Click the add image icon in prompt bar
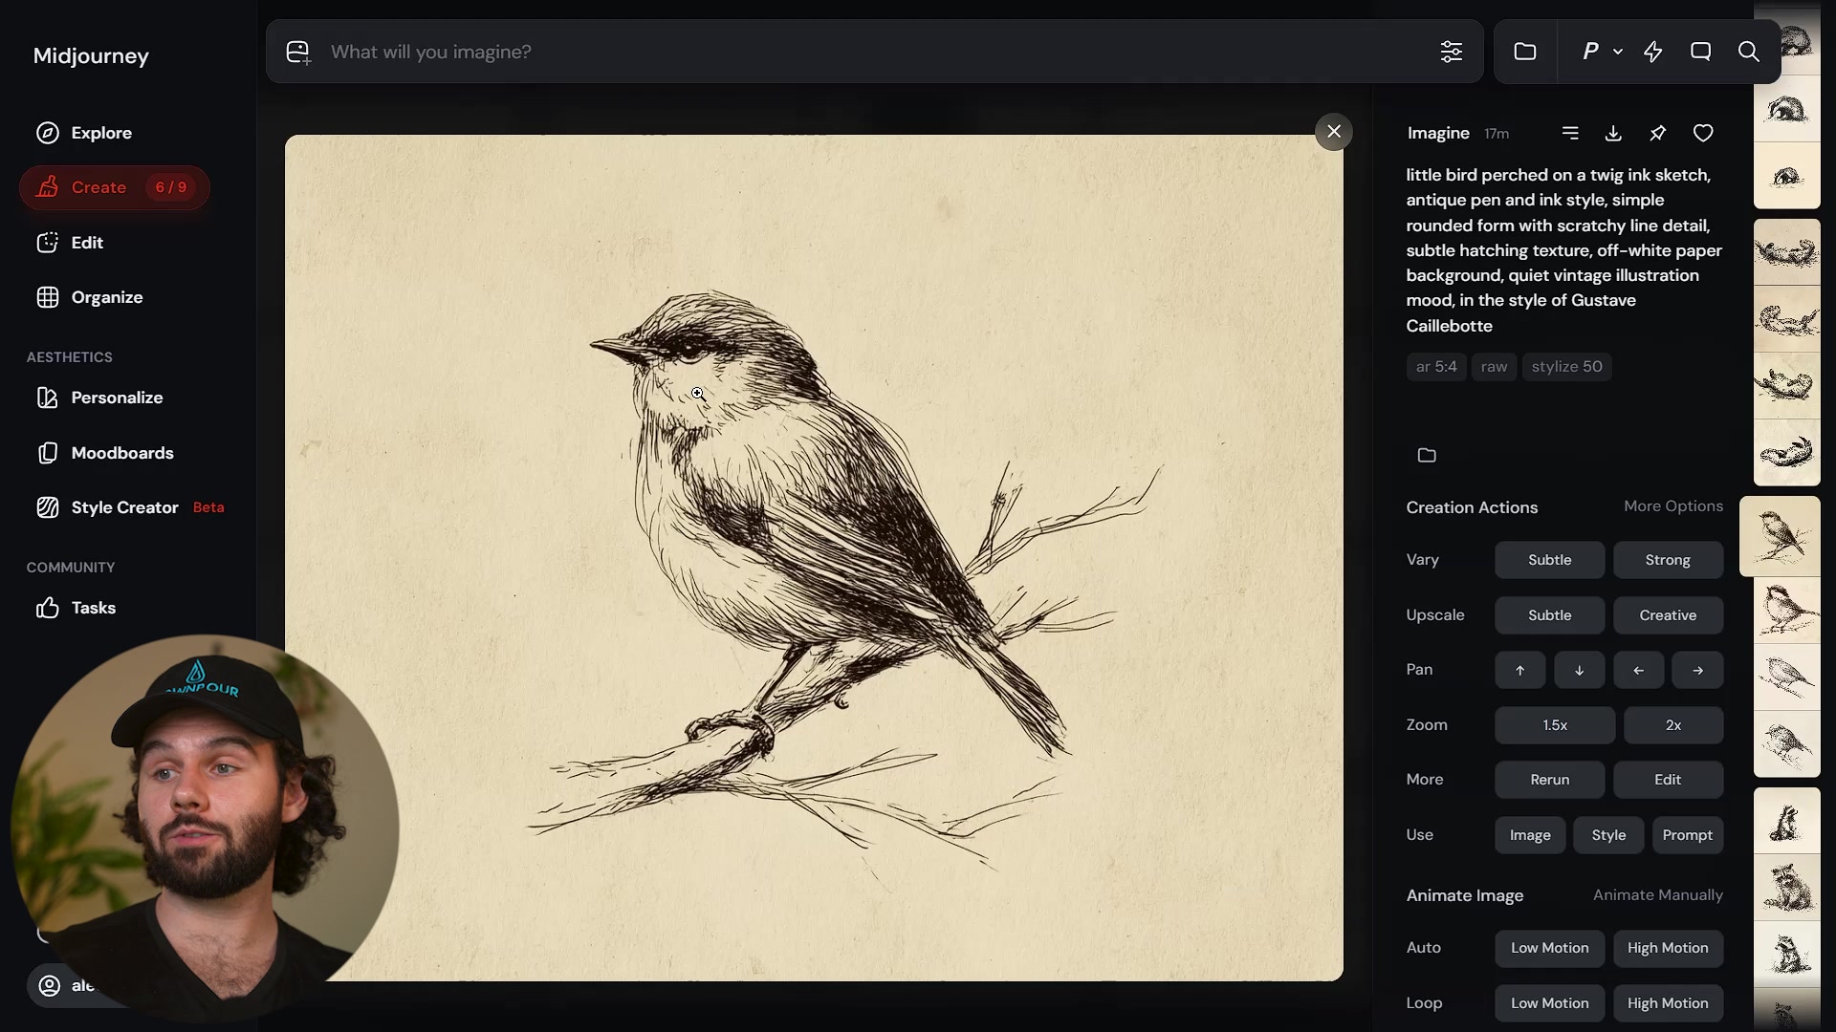 tap(298, 52)
